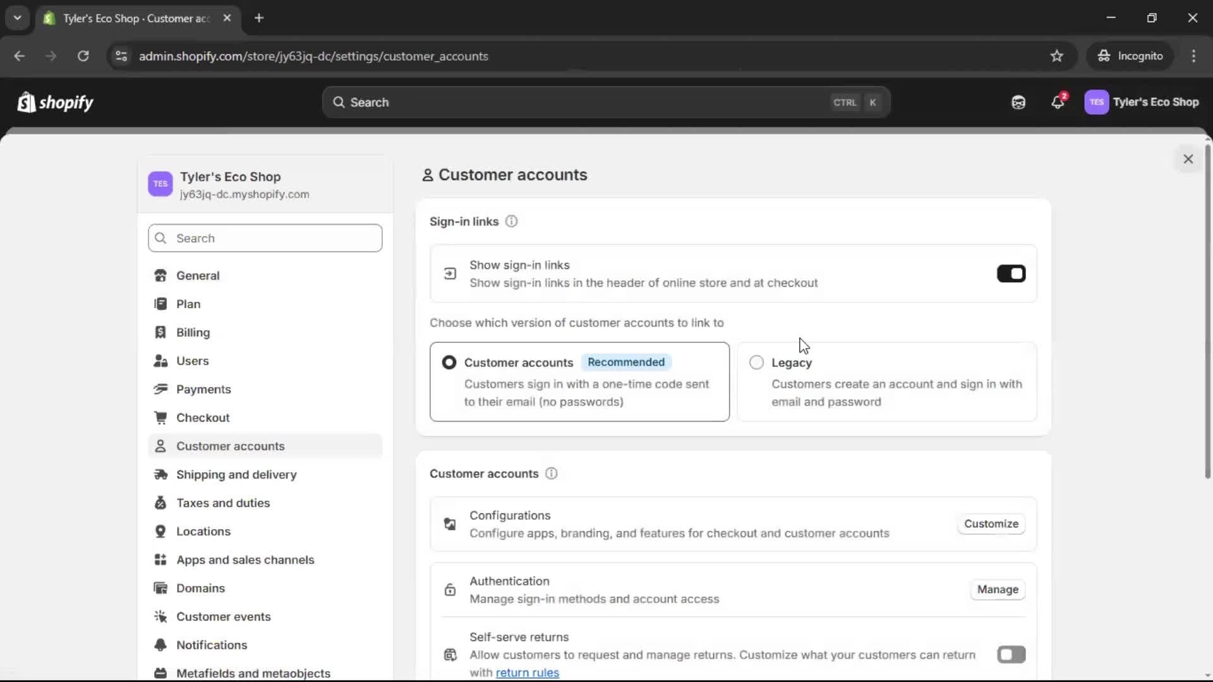Image resolution: width=1213 pixels, height=682 pixels.
Task: Open the TES store account menu
Action: [1142, 102]
